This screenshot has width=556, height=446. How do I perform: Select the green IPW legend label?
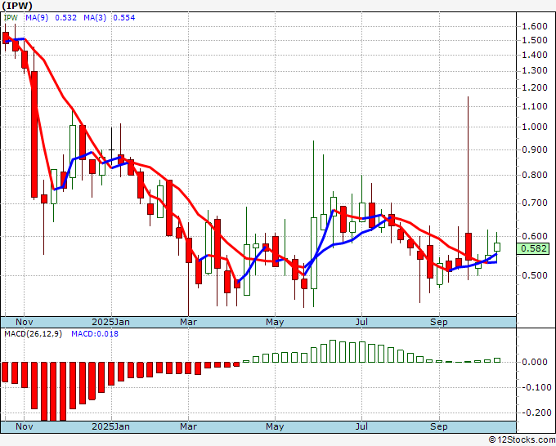tap(11, 18)
